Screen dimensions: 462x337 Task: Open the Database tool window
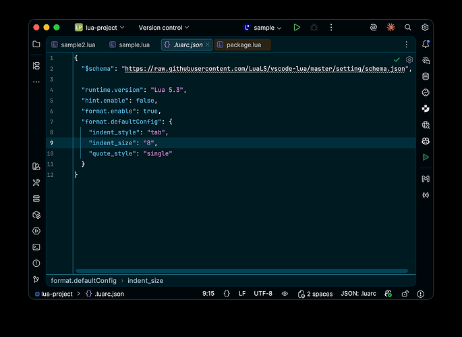click(426, 76)
